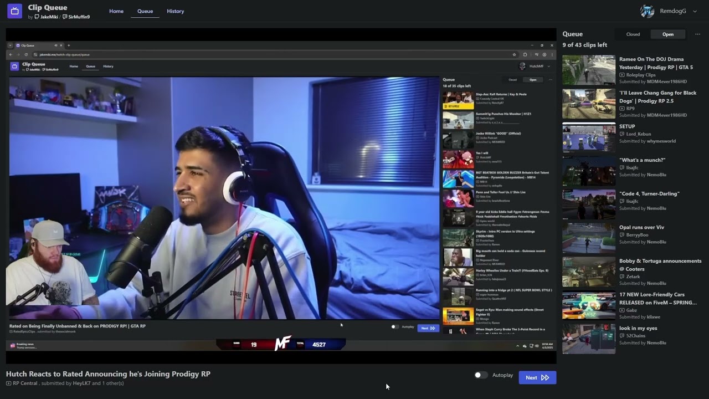Click lisajfc channel icon under "Code 4, Turner-Darling"
Image resolution: width=709 pixels, height=399 pixels.
point(622,202)
